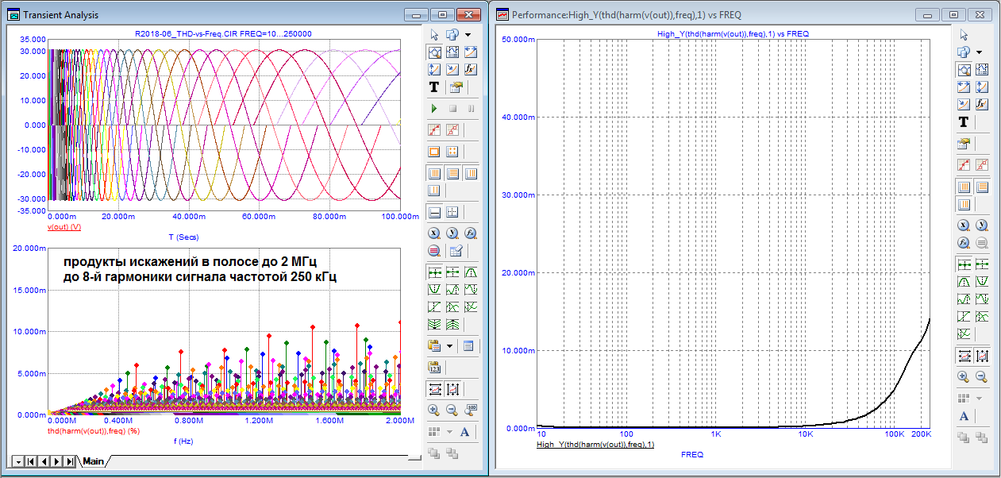
Task: Toggle Scale mode button in Transient toolbar
Action: 434,52
